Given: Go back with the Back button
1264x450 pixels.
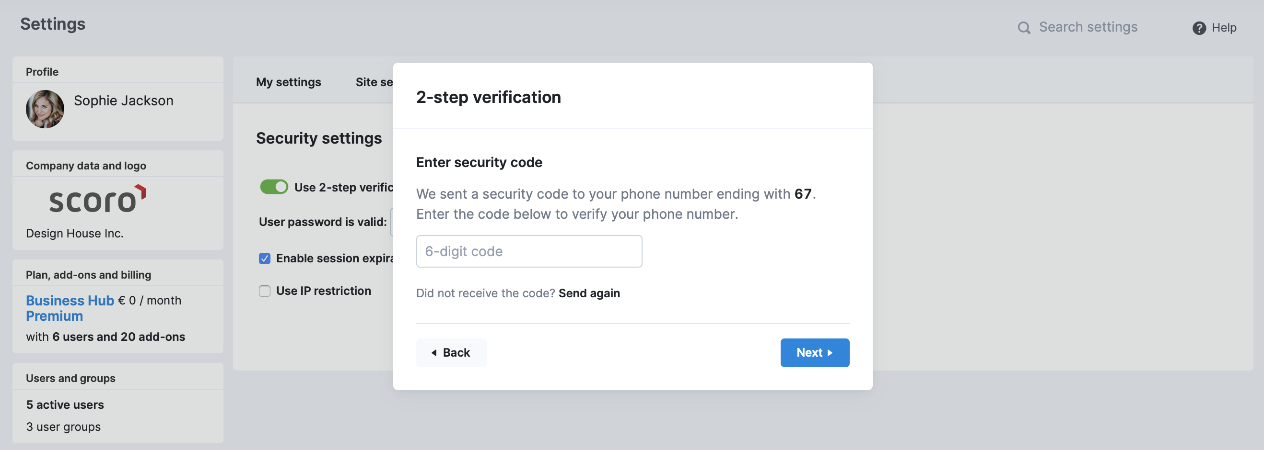Looking at the screenshot, I should tap(451, 352).
